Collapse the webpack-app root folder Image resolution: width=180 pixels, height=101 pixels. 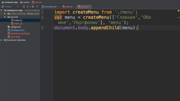click(x=1, y=10)
